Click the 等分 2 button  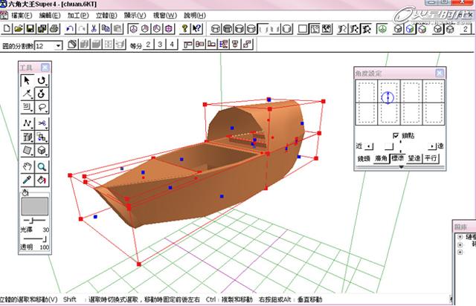pos(148,45)
